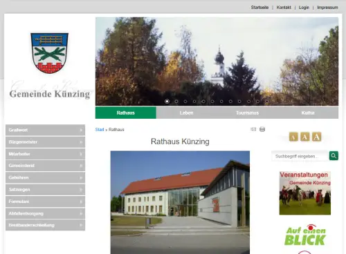This screenshot has height=254, width=346.
Task: Switch to the Tourismus tab
Action: click(247, 113)
